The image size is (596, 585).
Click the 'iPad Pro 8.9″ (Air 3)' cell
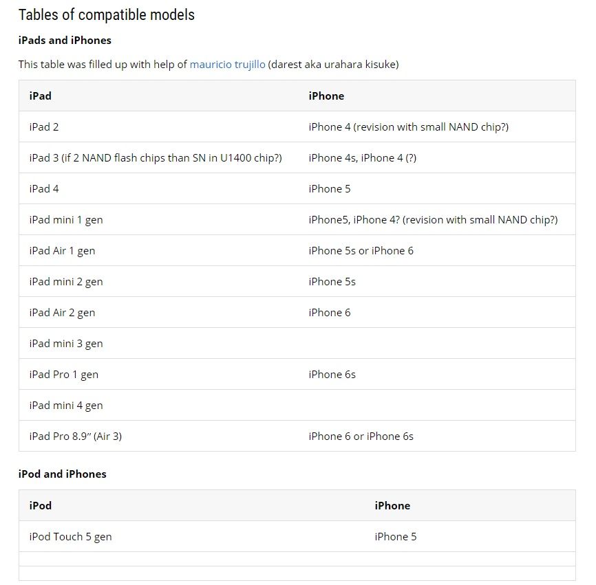(x=76, y=437)
